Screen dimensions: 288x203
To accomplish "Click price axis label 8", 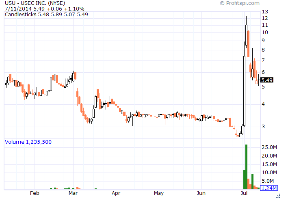I will (x=263, y=50).
